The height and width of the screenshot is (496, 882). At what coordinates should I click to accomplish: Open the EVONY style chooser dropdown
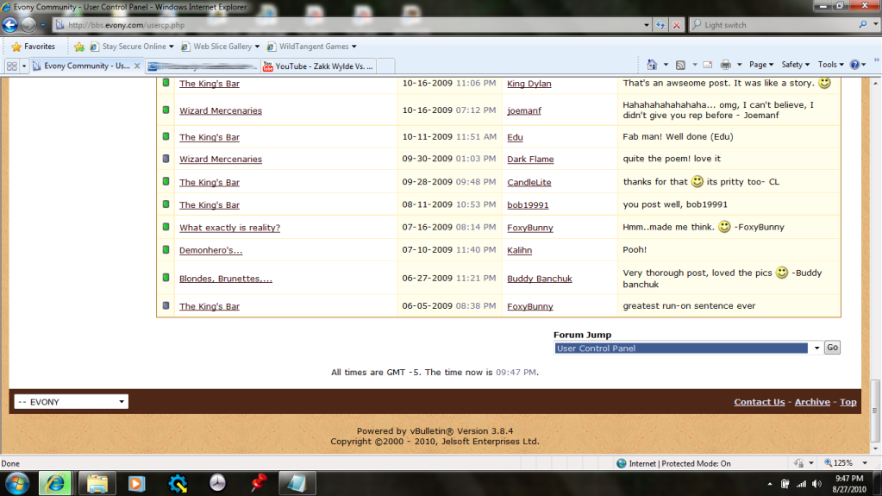click(x=122, y=401)
